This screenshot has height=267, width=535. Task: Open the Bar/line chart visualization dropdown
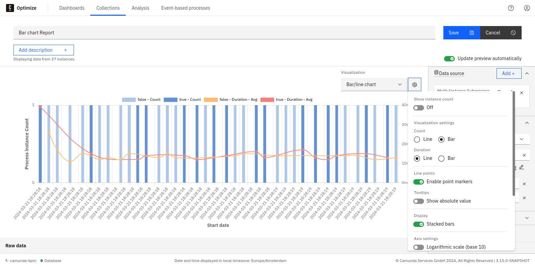(374, 84)
